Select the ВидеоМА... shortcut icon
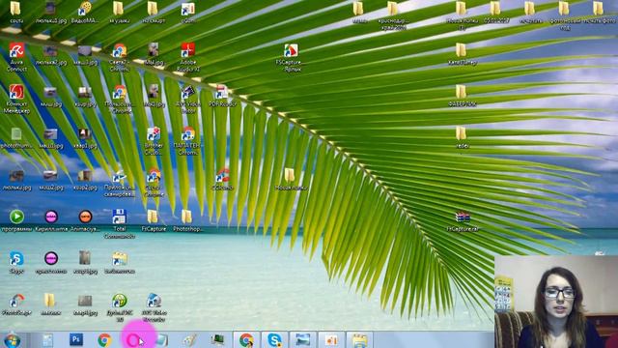This screenshot has width=618, height=348. click(x=85, y=13)
